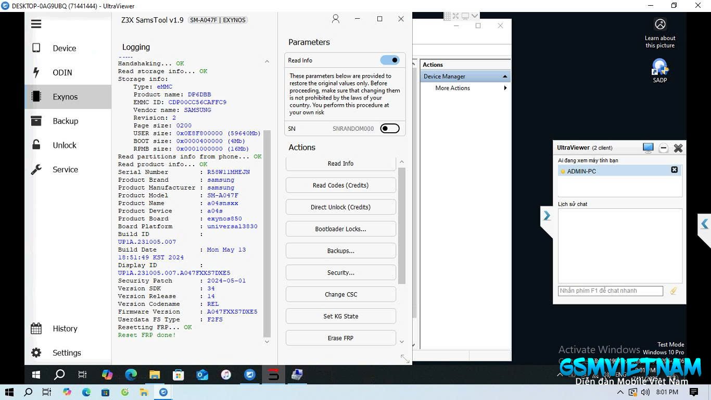711x400 pixels.
Task: Click the up arrow of Logging scrollbar
Action: click(267, 61)
